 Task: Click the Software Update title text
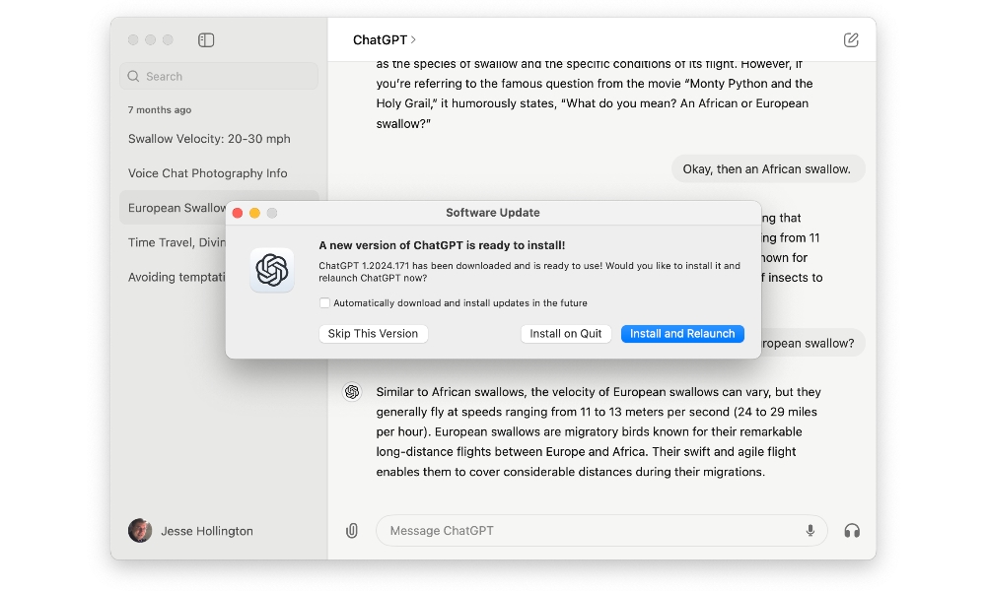point(493,213)
